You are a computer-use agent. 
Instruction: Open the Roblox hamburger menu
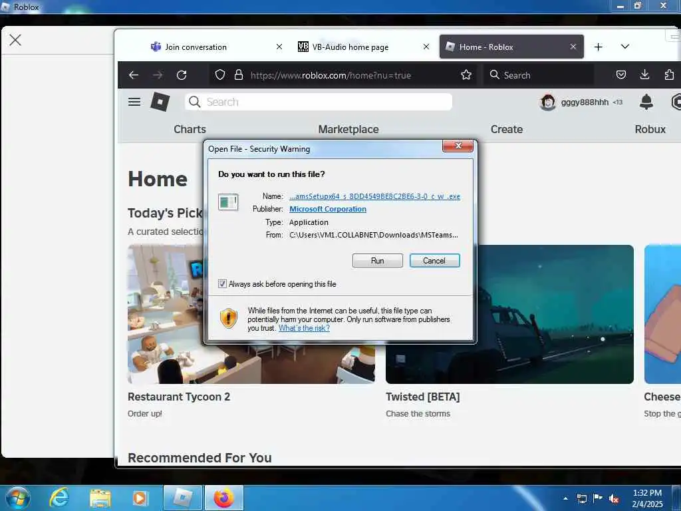[x=134, y=102]
